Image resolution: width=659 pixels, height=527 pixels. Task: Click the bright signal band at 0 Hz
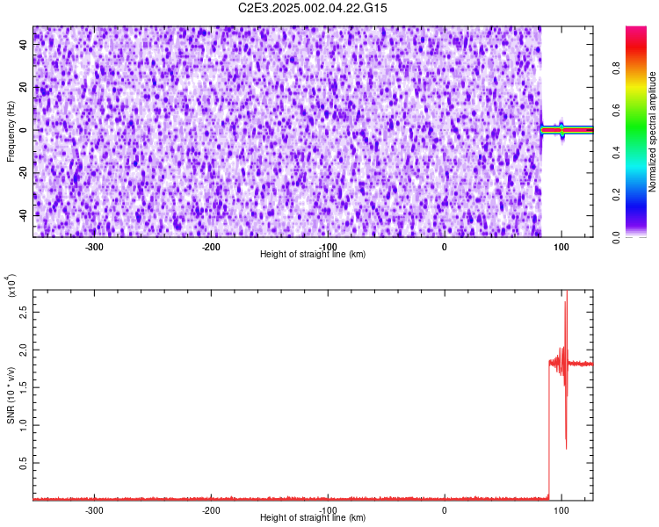[567, 130]
